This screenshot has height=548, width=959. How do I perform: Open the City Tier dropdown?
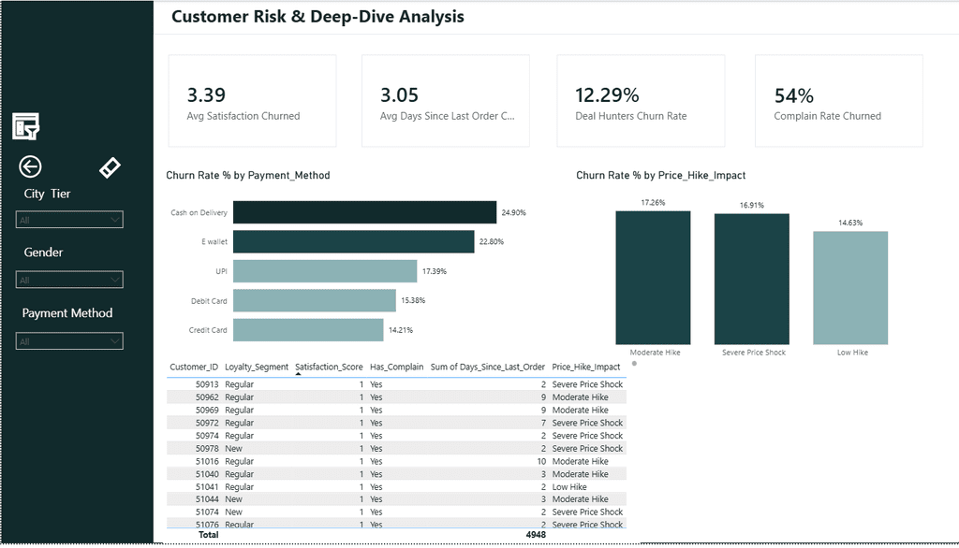point(69,220)
